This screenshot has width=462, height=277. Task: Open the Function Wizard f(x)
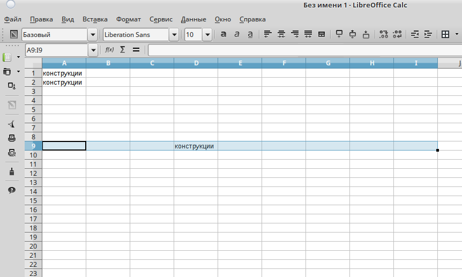[109, 50]
